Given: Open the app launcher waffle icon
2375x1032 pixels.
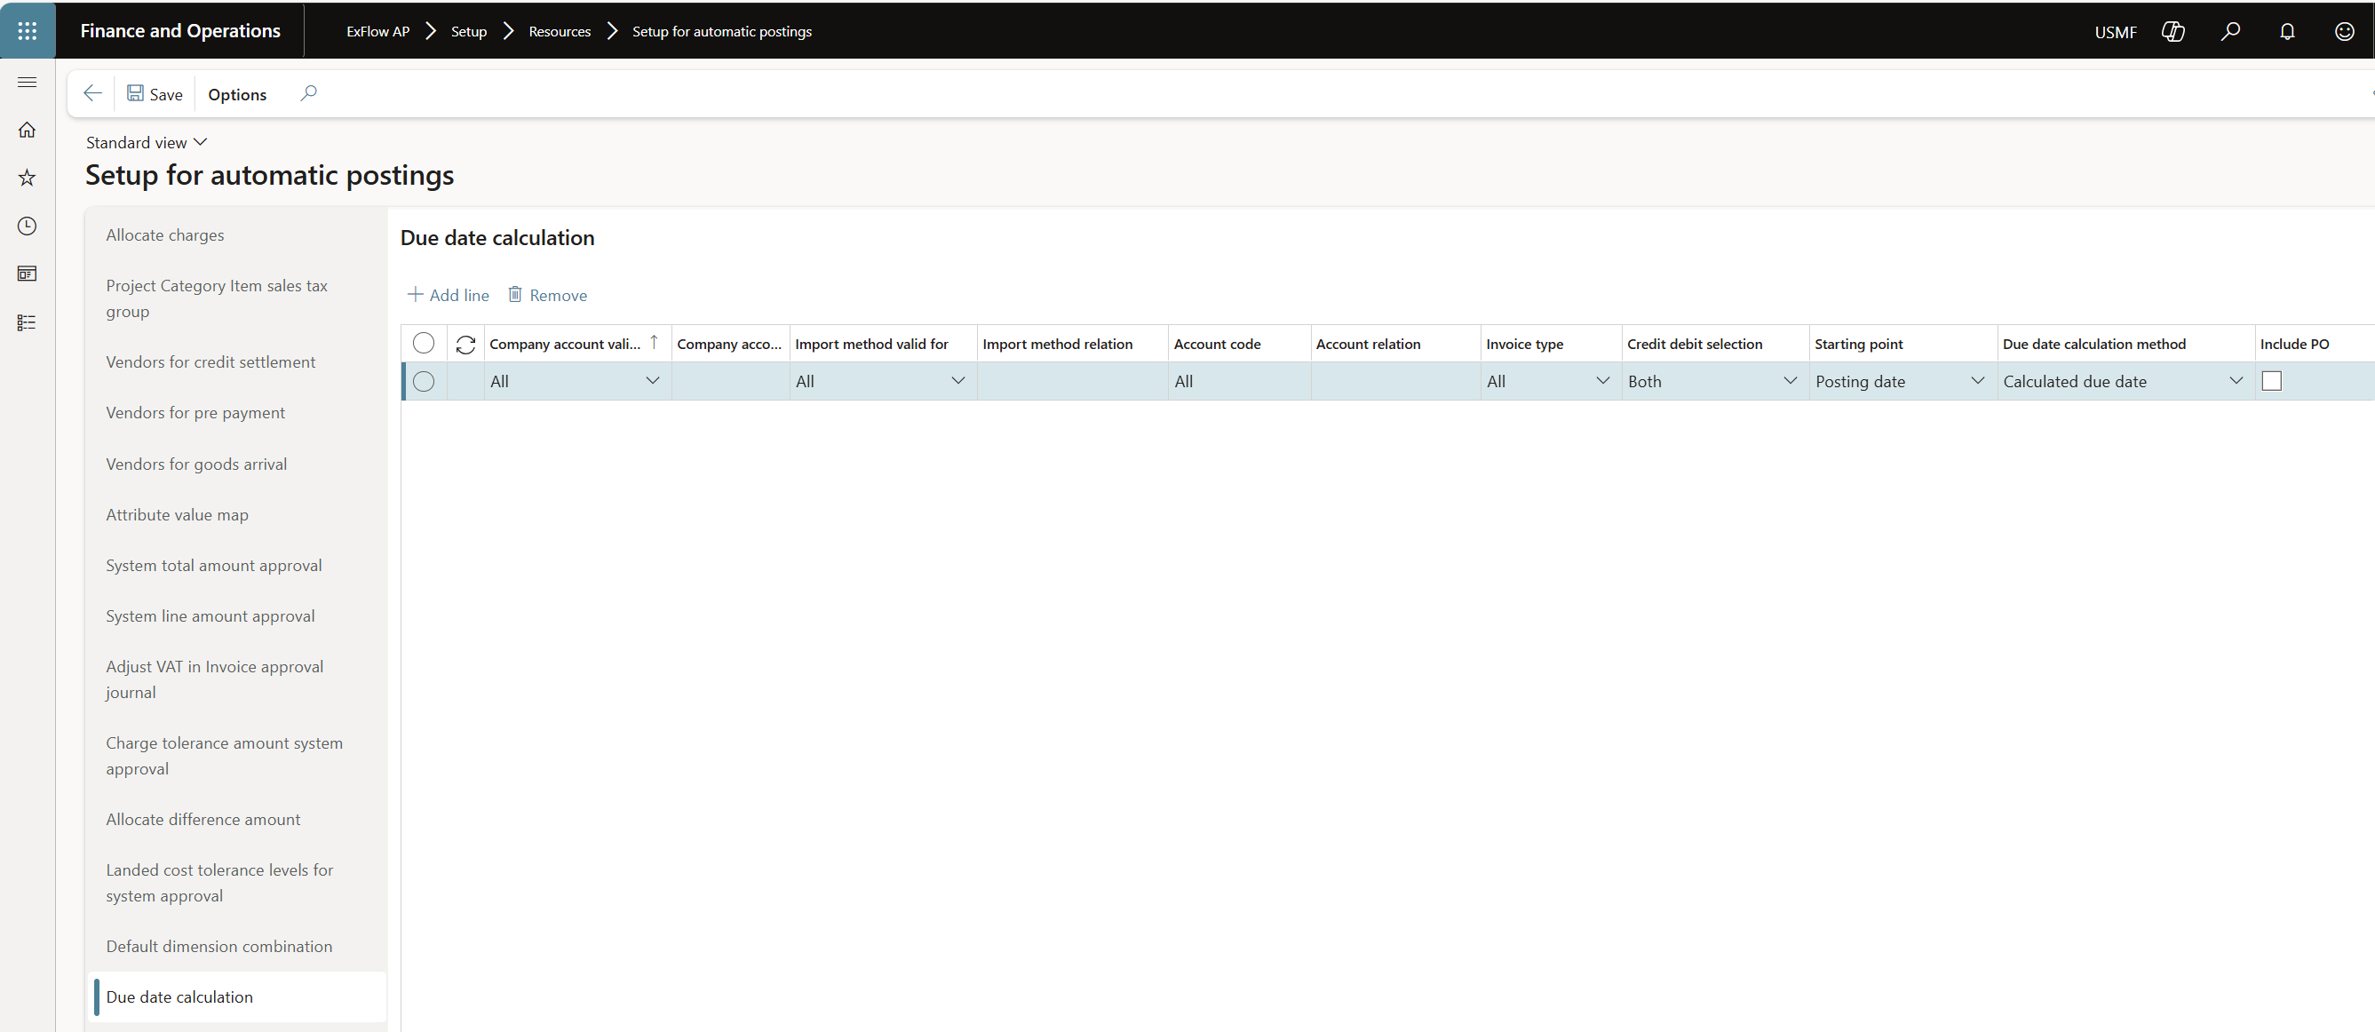Looking at the screenshot, I should tap(28, 30).
